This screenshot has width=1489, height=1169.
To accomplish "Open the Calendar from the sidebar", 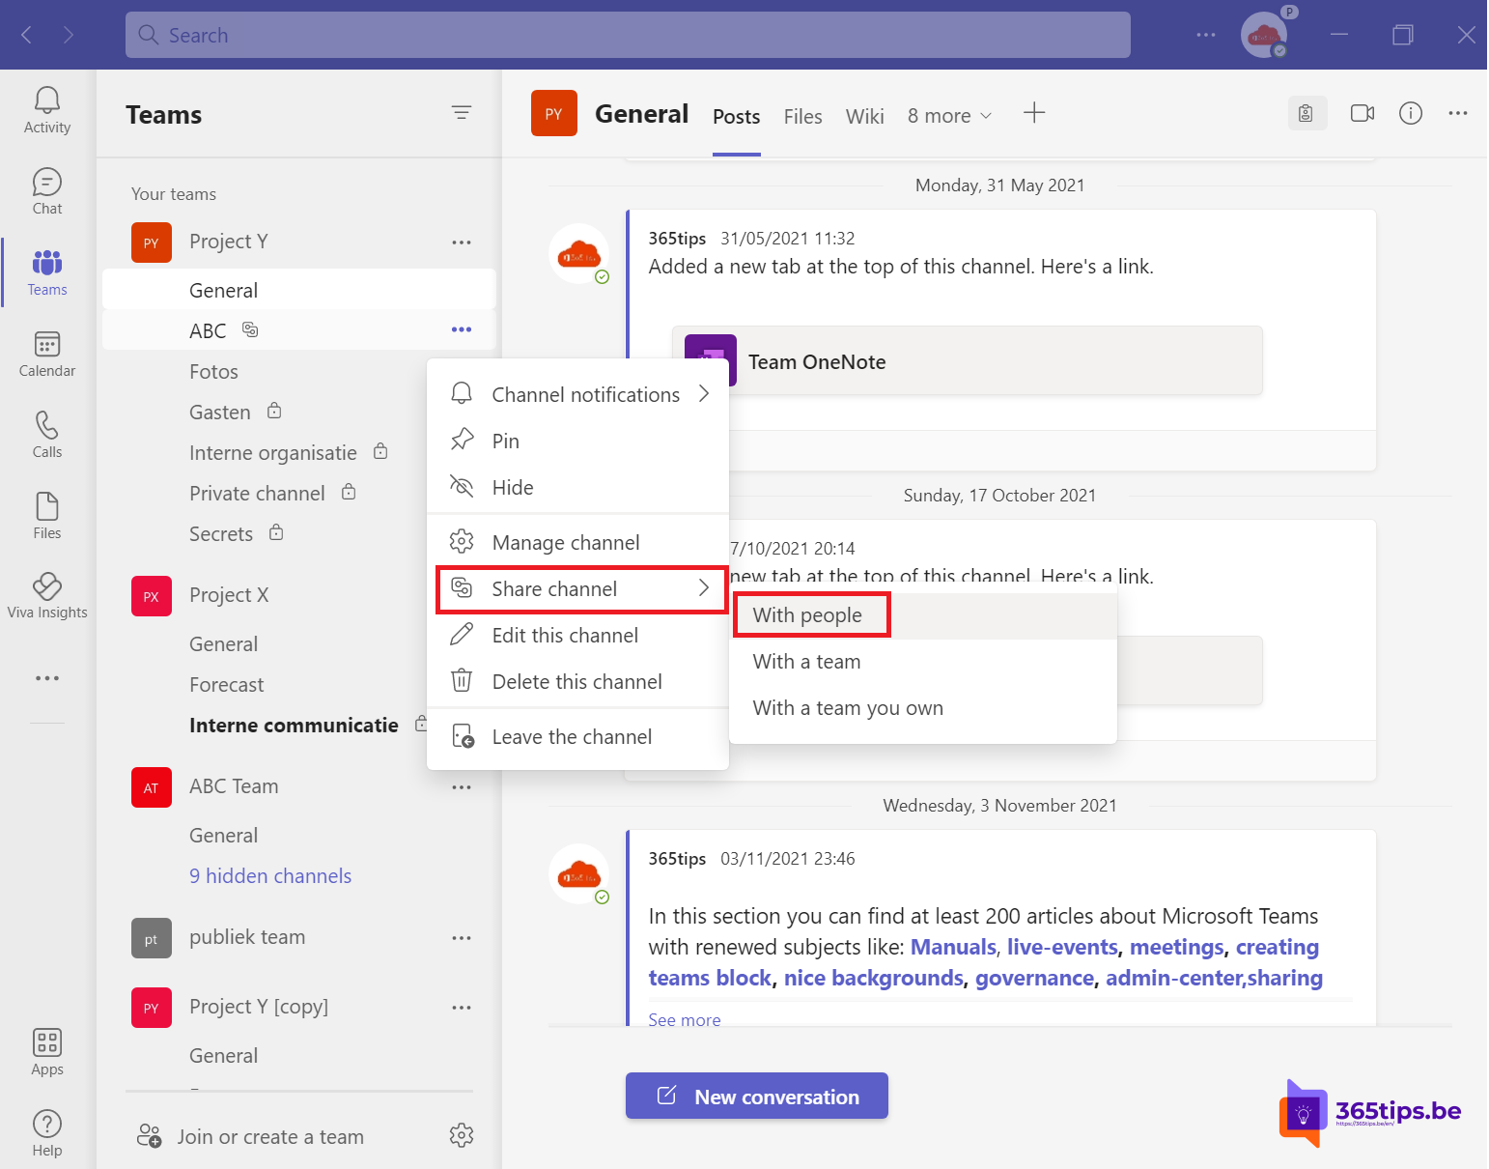I will coord(46,354).
